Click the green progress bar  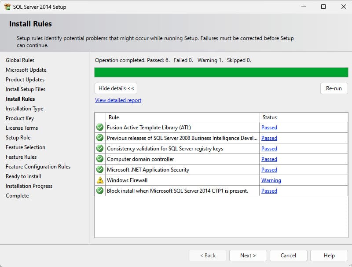point(221,73)
